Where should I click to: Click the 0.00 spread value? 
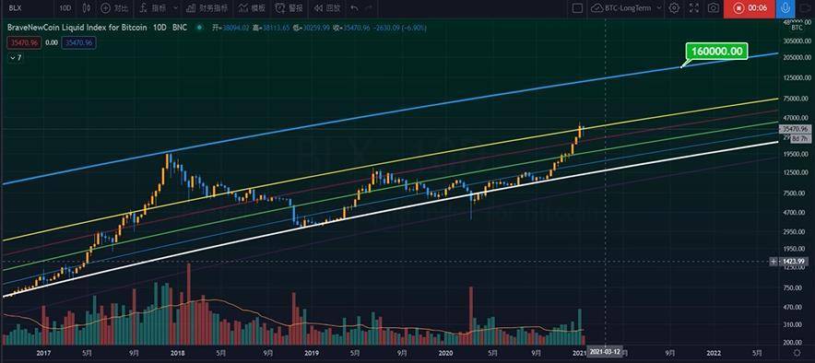pyautogui.click(x=51, y=43)
